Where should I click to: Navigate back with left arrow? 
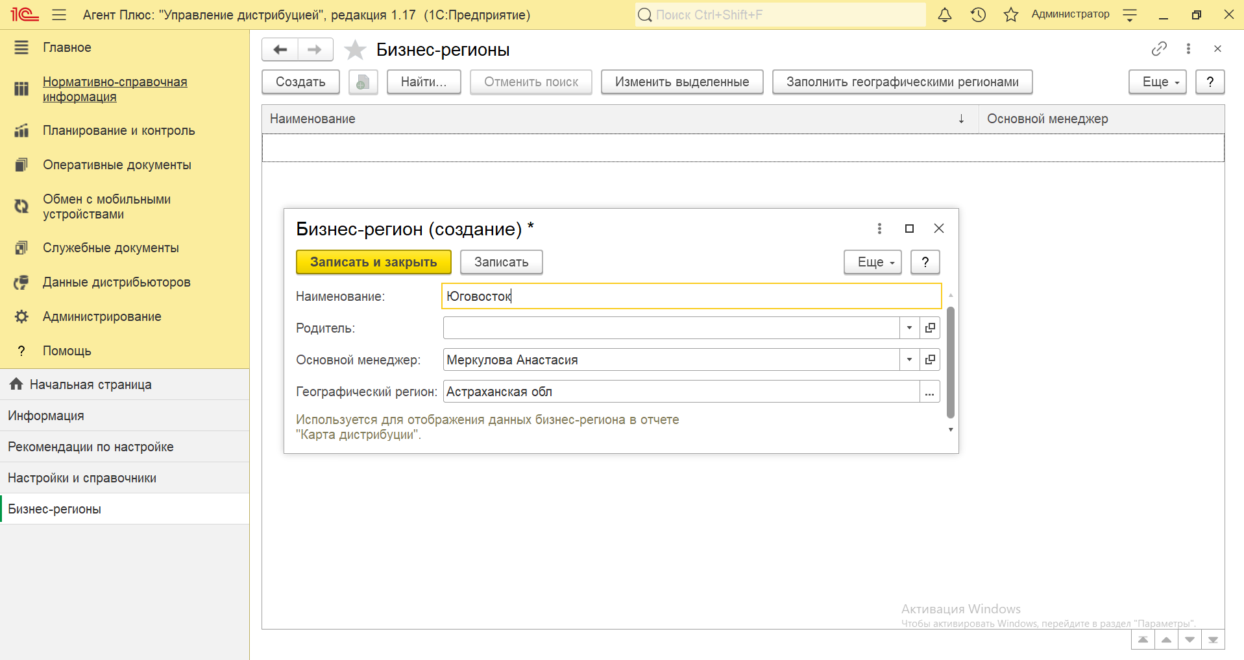[x=280, y=50]
